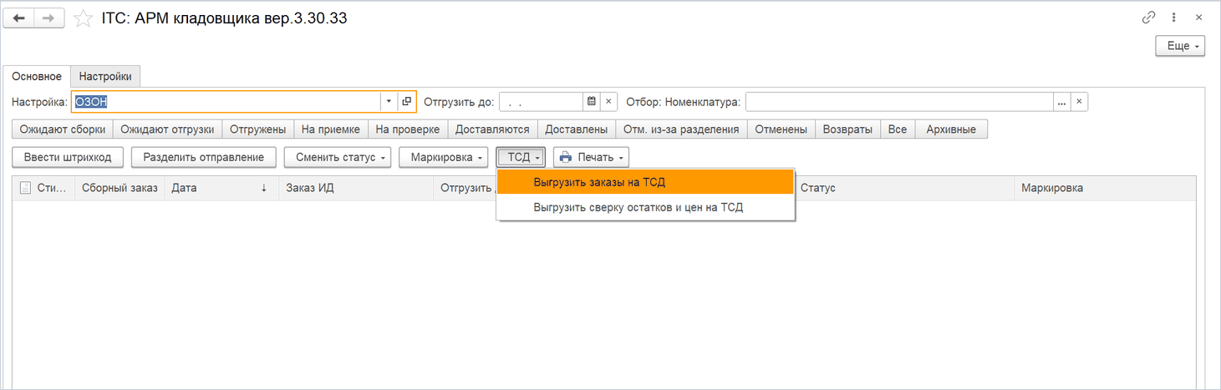
Task: Sort by Сборный заказ column
Action: pyautogui.click(x=120, y=188)
